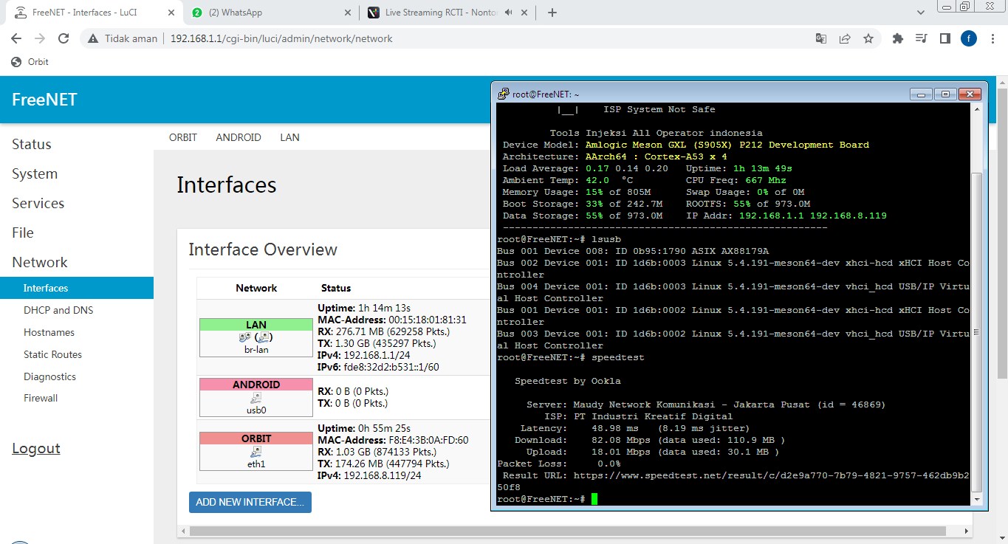Click the pink ANDROID network label
1008x544 pixels.
(x=256, y=385)
